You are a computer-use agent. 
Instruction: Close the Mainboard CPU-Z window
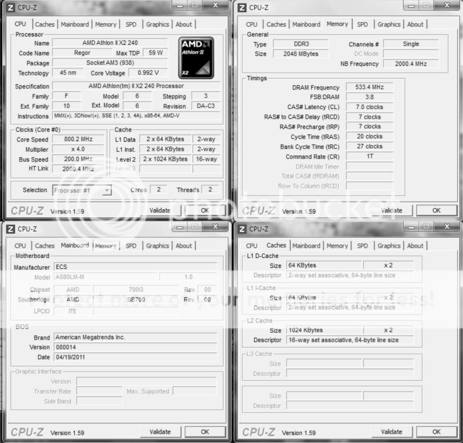[215, 227]
